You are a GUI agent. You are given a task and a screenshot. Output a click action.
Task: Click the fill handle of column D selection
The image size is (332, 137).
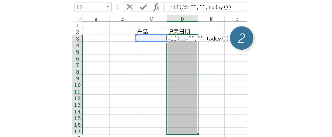tap(198, 134)
